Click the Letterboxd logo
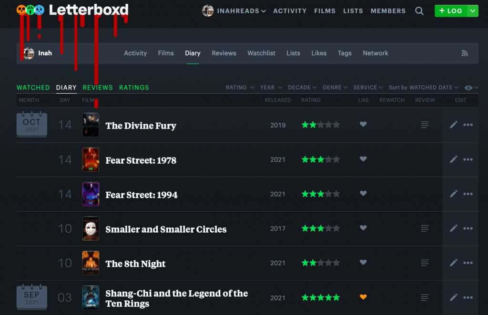 (x=72, y=10)
